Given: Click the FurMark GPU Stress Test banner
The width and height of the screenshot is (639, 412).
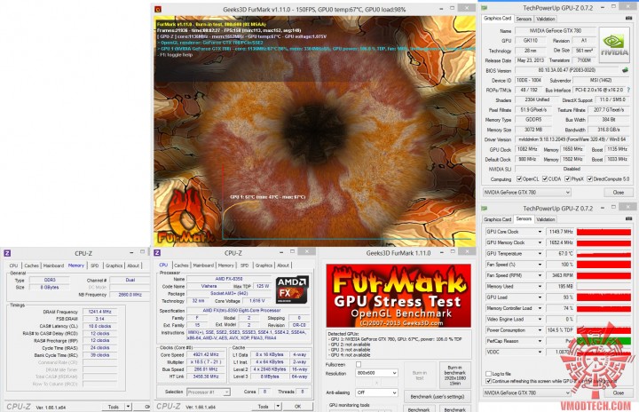Looking at the screenshot, I should click(x=398, y=296).
